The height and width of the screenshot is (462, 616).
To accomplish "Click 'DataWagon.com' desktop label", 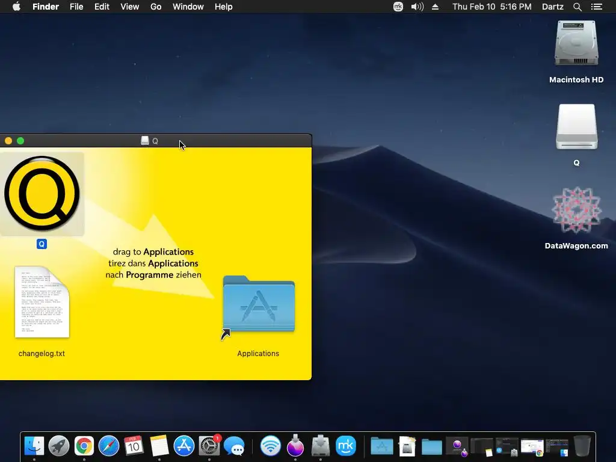I will [576, 246].
